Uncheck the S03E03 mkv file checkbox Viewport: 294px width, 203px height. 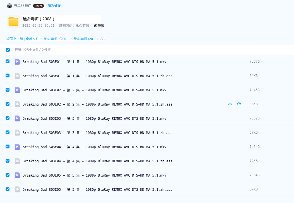pos(8,118)
